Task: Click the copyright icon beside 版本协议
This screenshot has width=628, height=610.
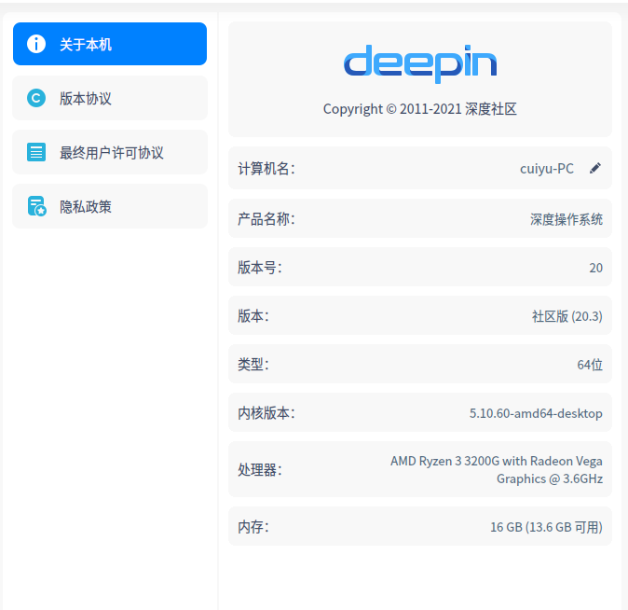Action: pyautogui.click(x=36, y=98)
